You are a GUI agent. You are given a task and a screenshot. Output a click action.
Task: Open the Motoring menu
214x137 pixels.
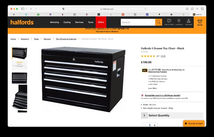54,22
